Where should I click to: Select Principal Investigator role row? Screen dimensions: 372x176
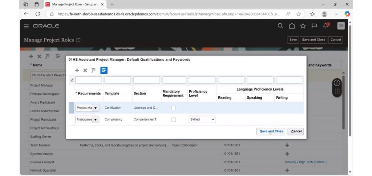(x=45, y=94)
